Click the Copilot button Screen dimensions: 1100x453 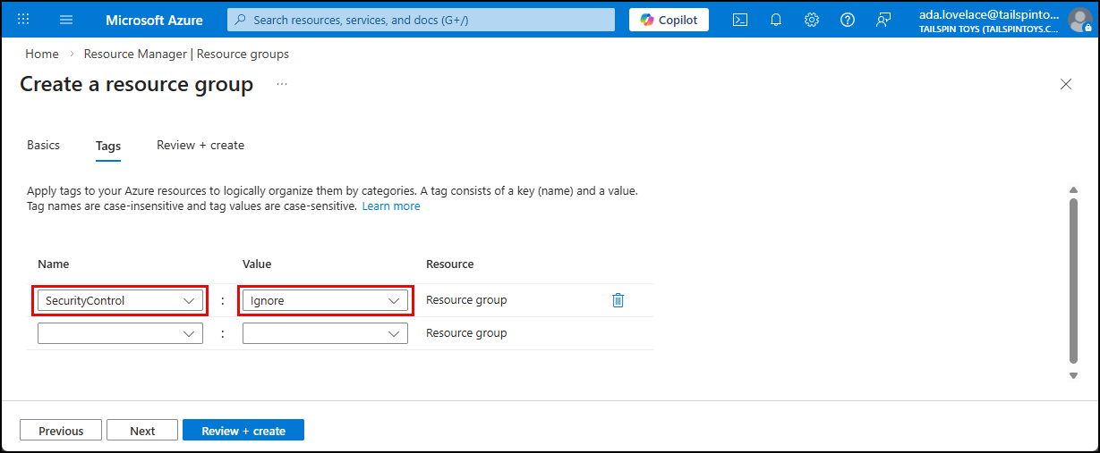click(x=669, y=20)
